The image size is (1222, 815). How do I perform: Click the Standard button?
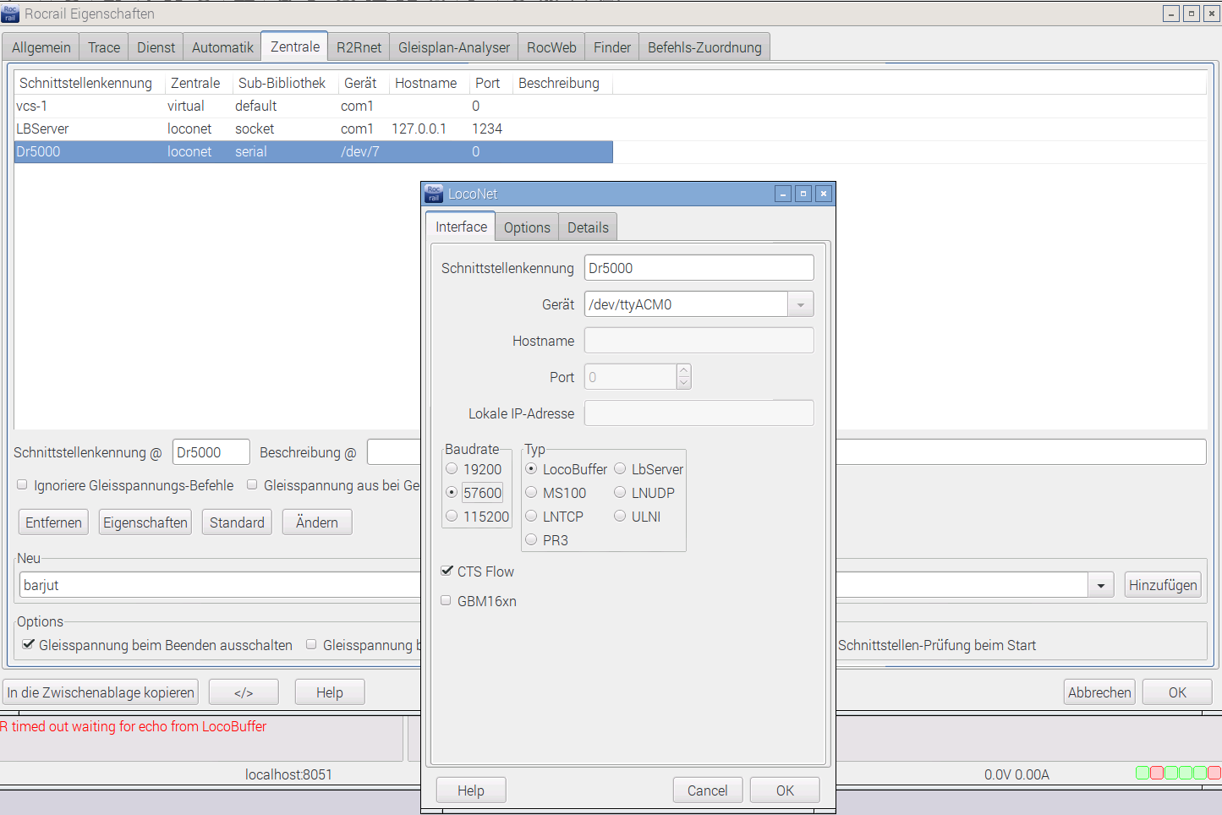(x=237, y=522)
